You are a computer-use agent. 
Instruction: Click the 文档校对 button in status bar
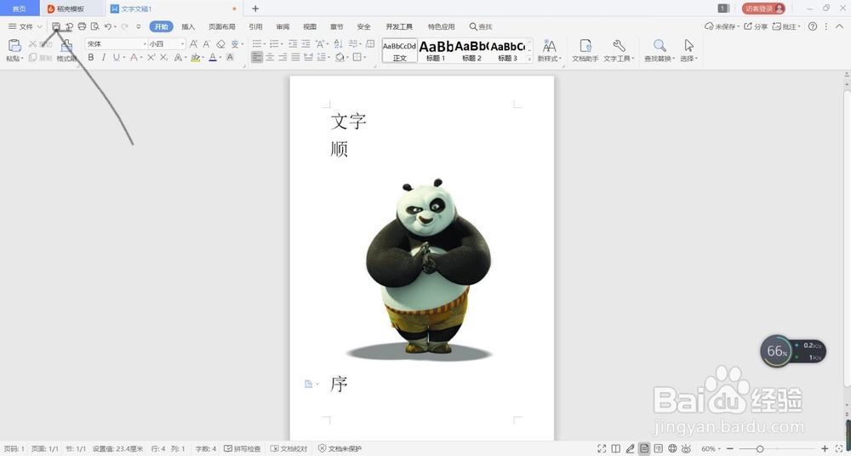[x=289, y=449]
